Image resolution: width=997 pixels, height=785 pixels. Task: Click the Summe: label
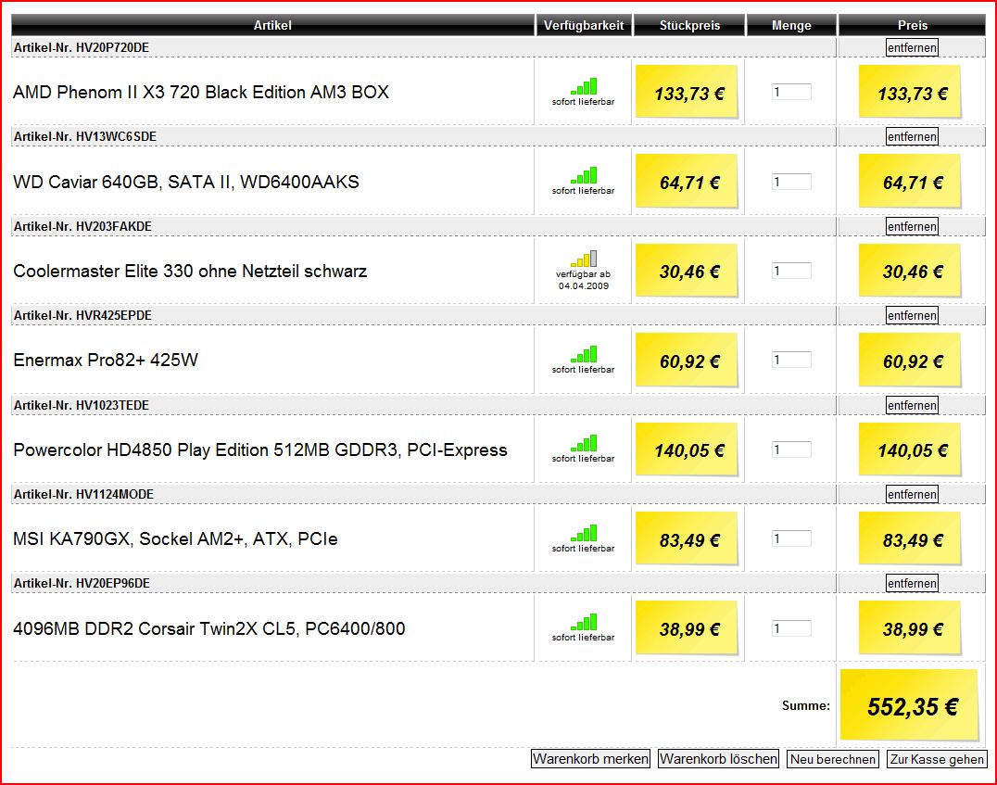click(x=805, y=705)
